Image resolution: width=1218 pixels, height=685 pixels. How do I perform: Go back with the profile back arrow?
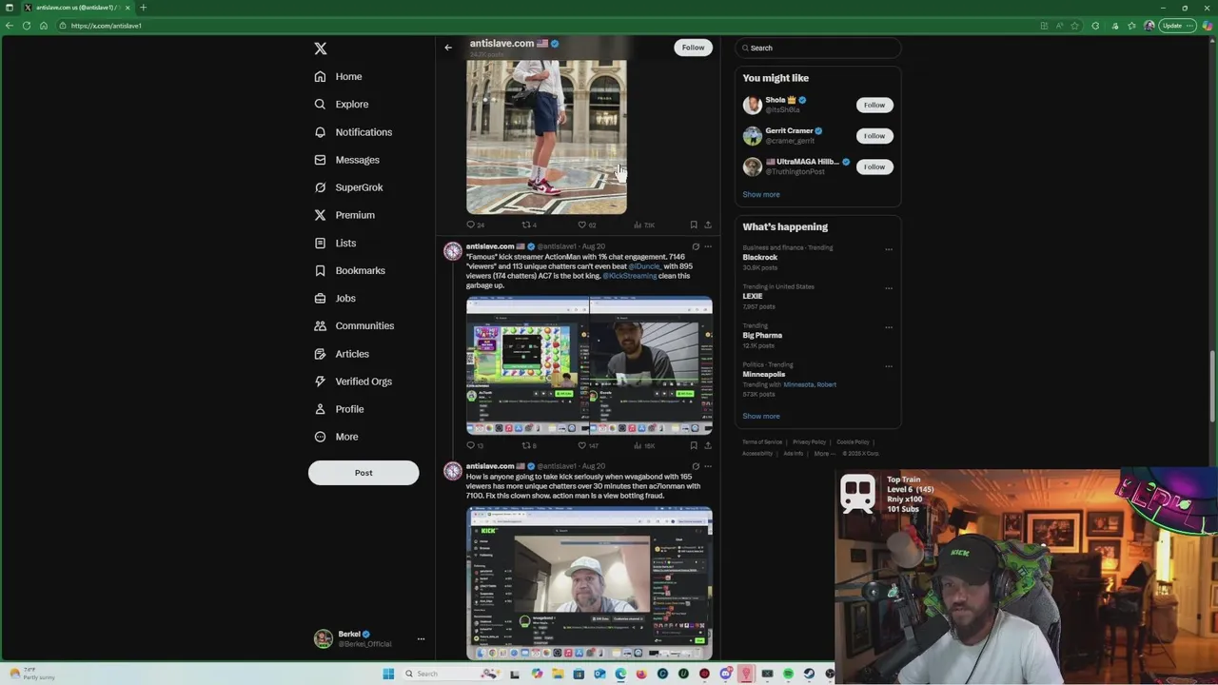click(448, 47)
